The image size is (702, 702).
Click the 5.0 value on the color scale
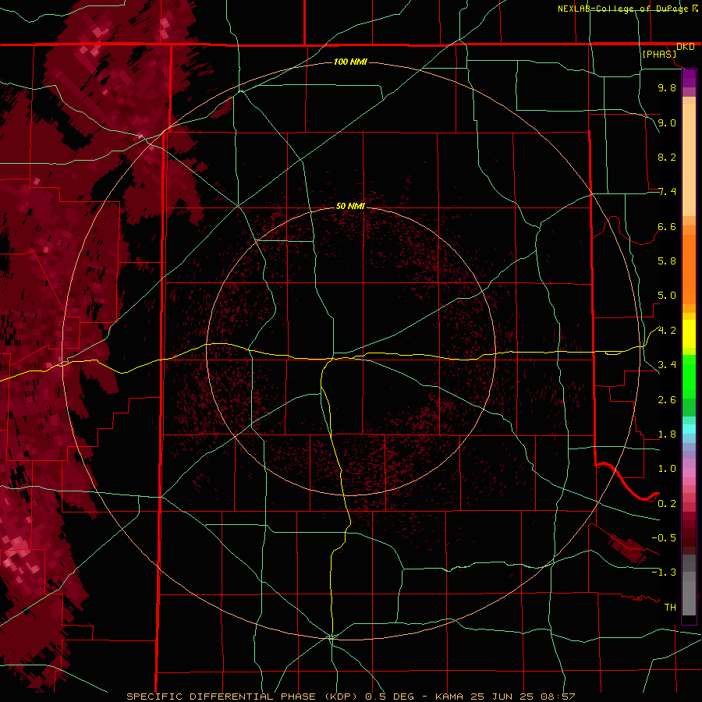667,296
